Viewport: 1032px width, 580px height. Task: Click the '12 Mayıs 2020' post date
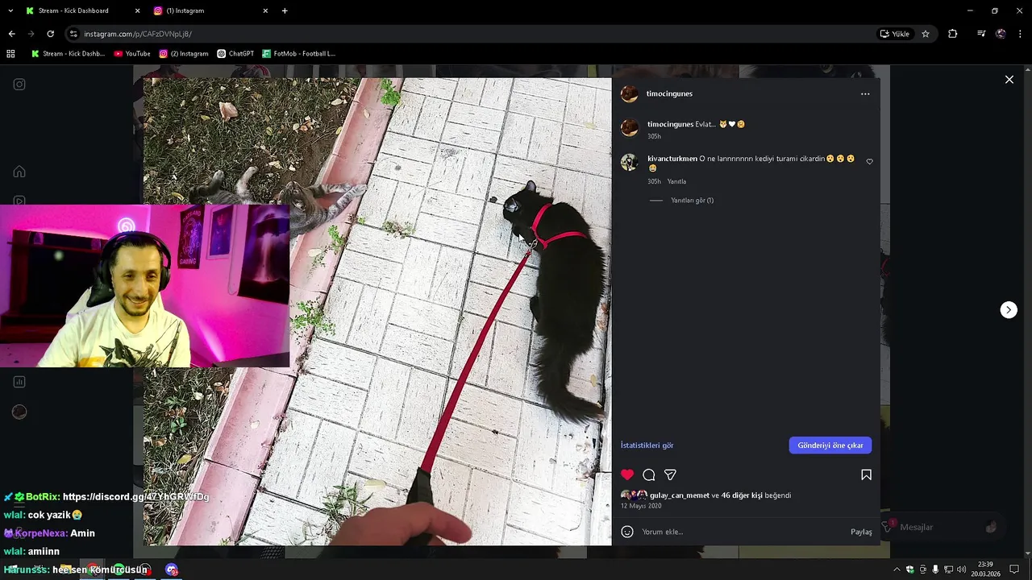point(641,506)
